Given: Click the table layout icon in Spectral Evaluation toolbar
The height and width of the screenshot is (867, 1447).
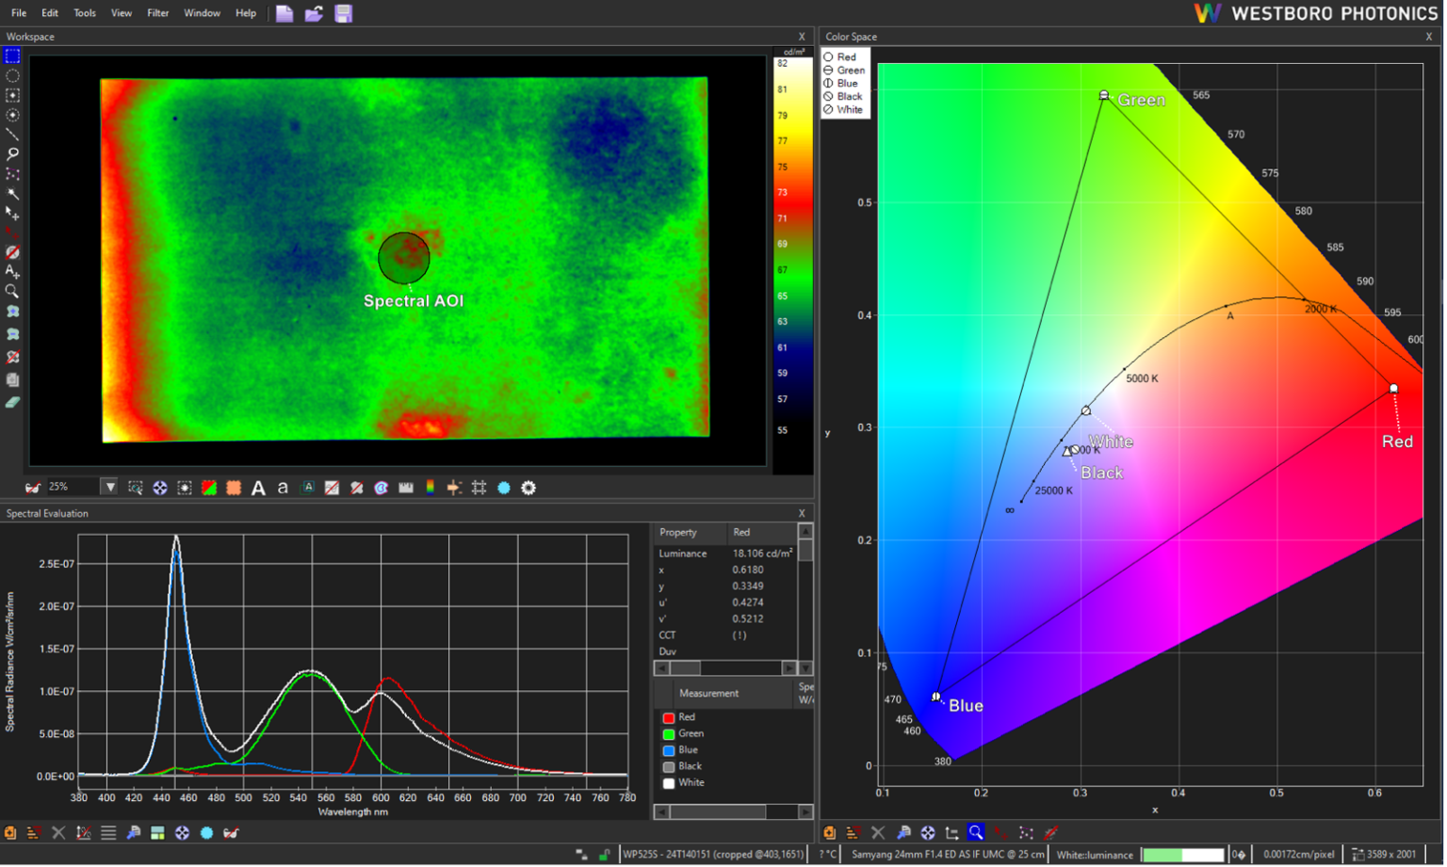Looking at the screenshot, I should [x=157, y=834].
